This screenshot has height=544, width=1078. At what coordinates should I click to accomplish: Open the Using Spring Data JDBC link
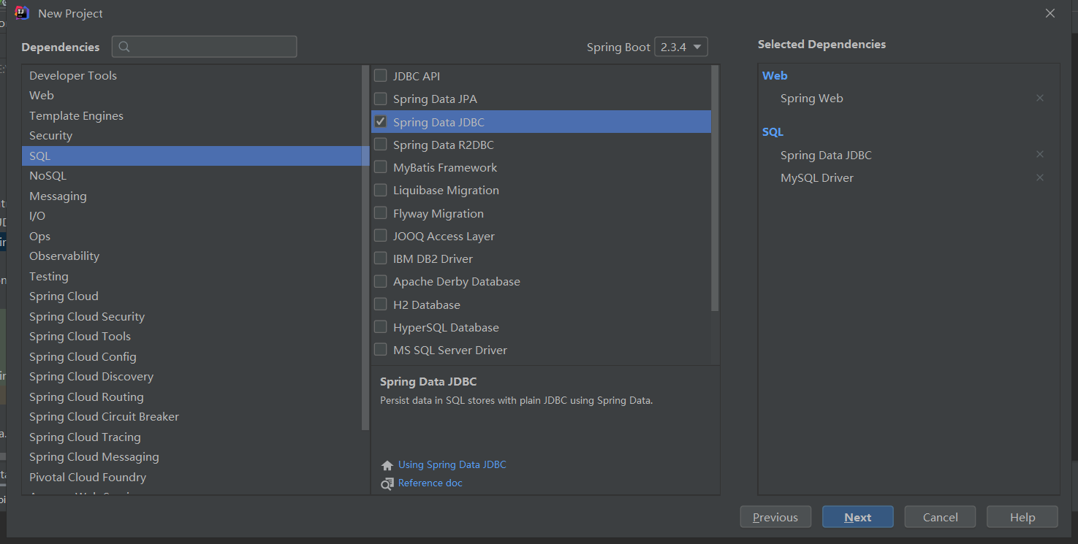tap(452, 465)
